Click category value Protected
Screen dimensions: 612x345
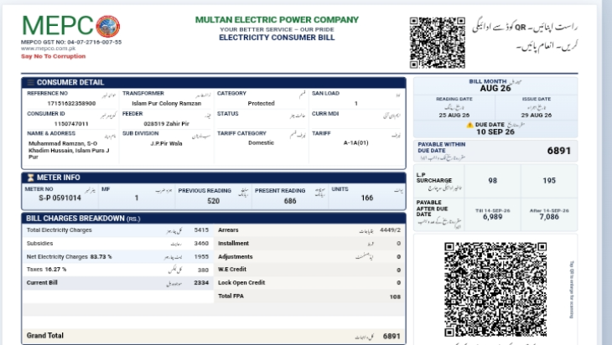[x=261, y=104]
